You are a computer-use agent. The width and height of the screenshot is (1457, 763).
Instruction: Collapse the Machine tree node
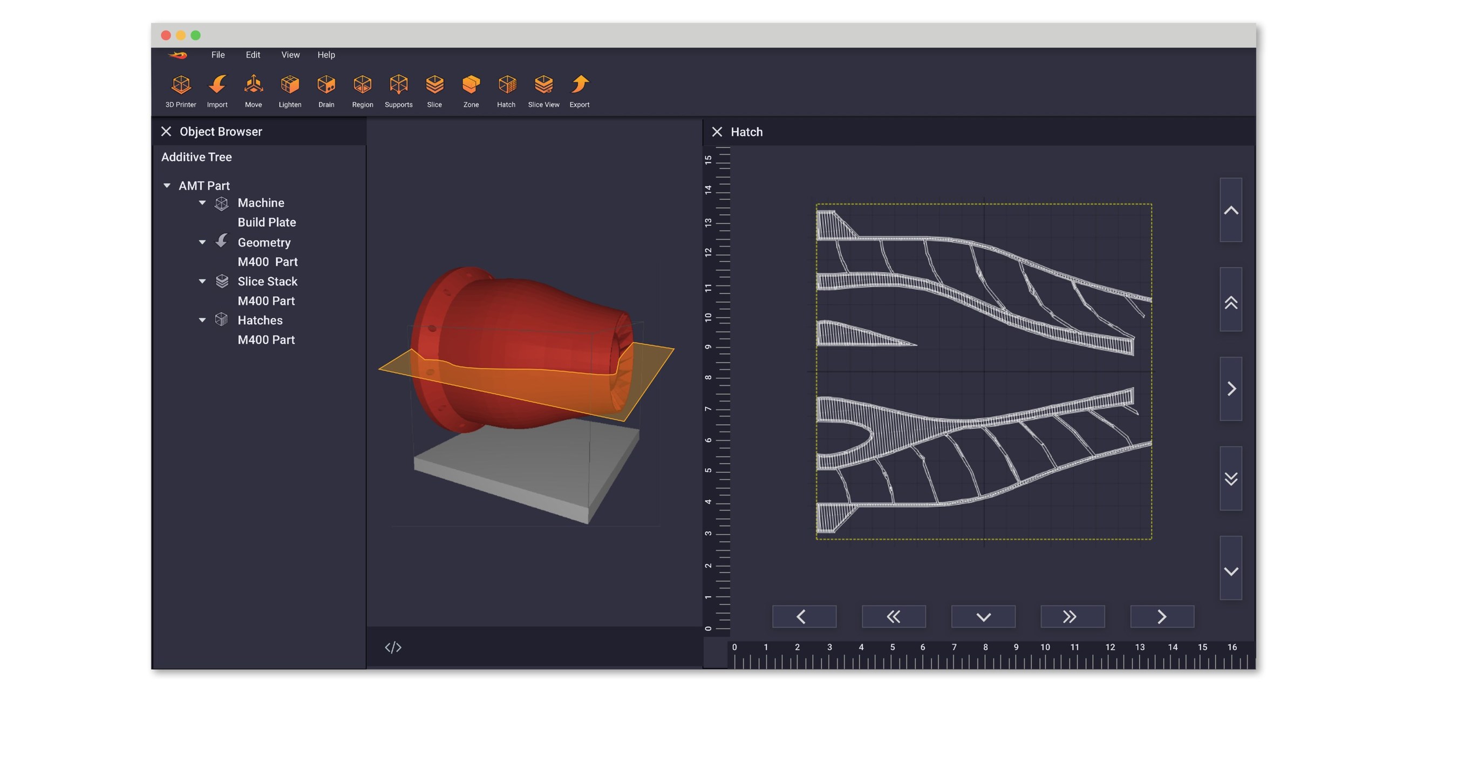[202, 202]
